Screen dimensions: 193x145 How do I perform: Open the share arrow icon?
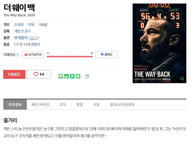click(x=87, y=76)
